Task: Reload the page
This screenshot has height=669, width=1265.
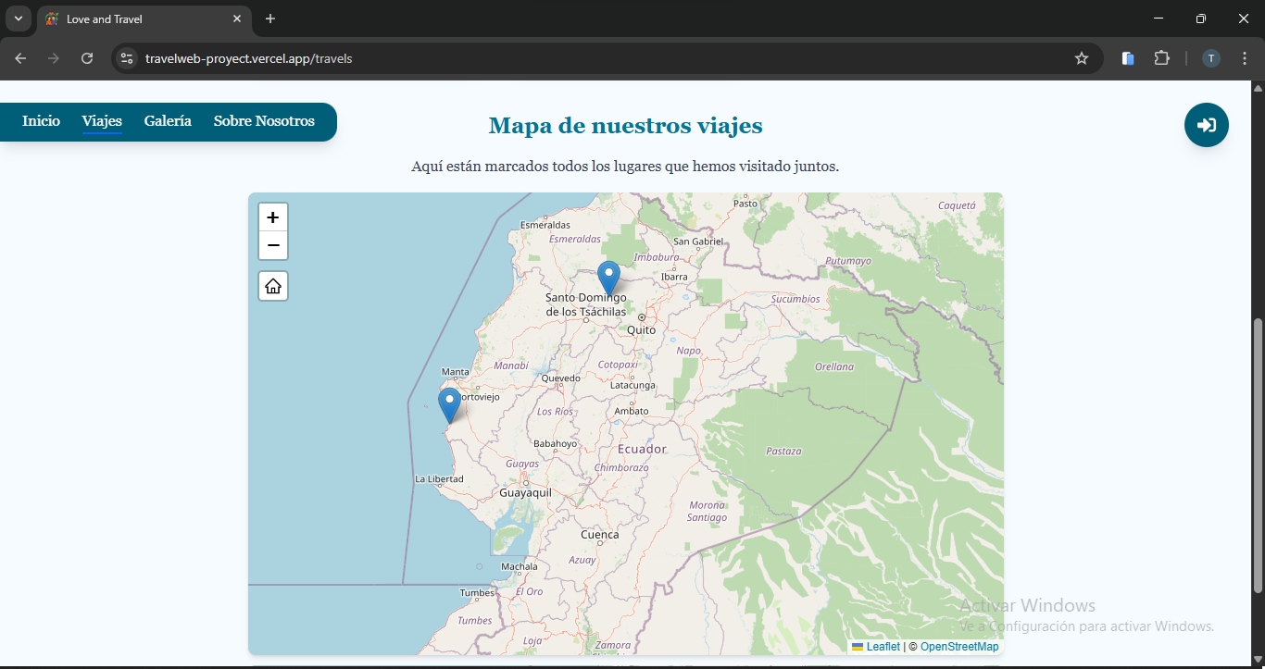Action: (x=87, y=58)
